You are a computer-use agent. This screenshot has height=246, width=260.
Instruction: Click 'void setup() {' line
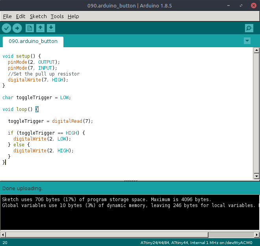coord(22,56)
